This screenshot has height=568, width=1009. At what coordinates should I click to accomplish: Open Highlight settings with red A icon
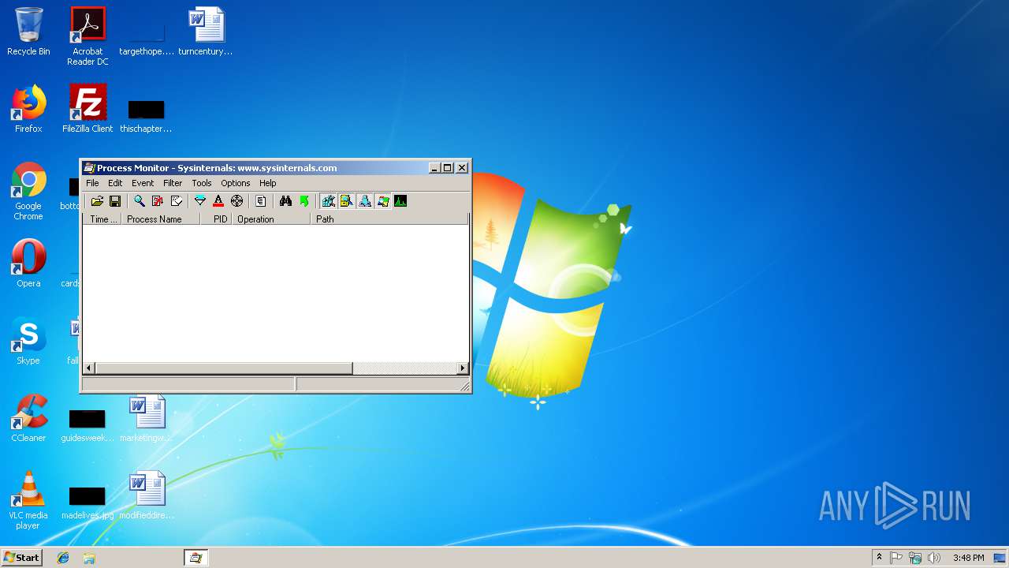coord(218,201)
